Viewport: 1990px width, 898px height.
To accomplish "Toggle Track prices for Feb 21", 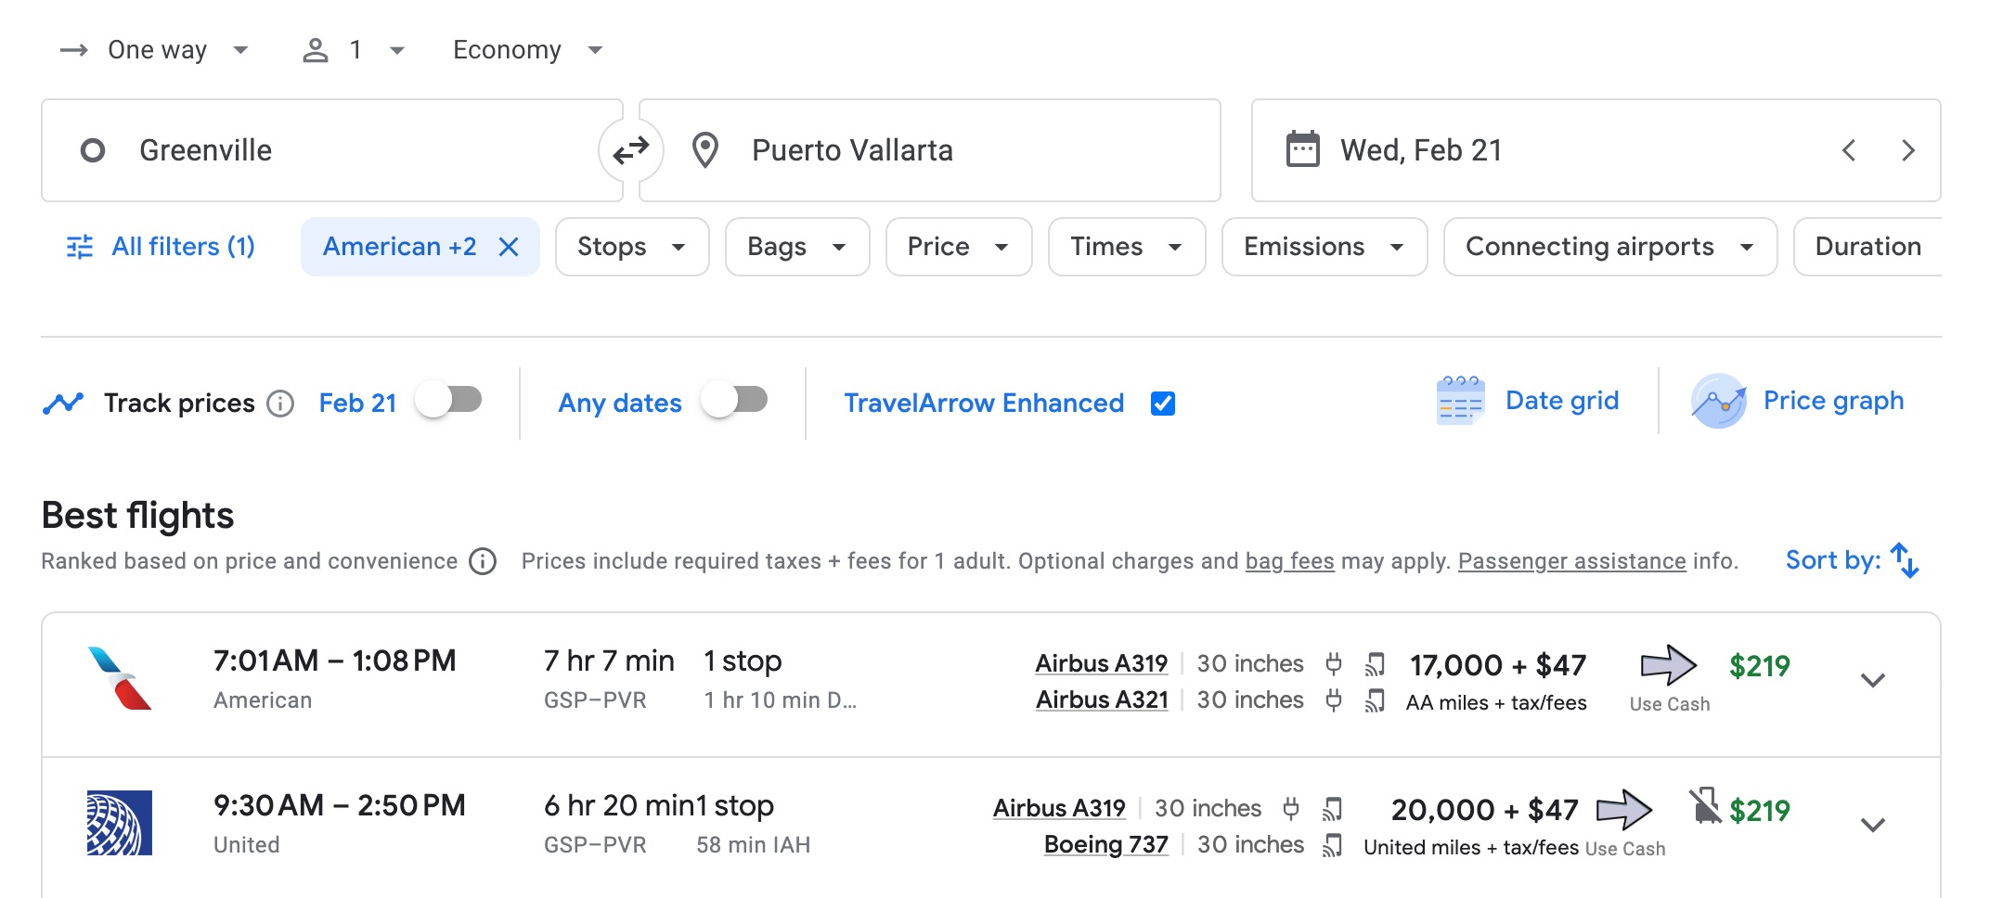I will pyautogui.click(x=448, y=401).
